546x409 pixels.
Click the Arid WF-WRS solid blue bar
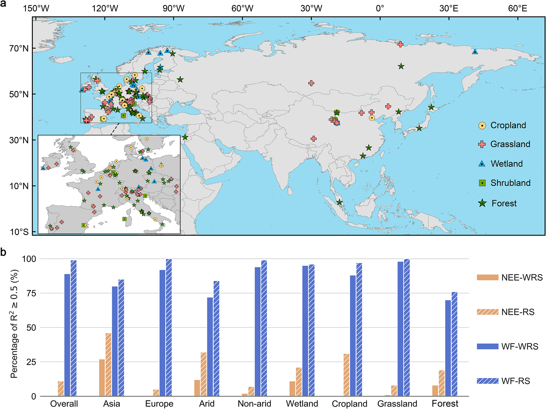pyautogui.click(x=210, y=347)
